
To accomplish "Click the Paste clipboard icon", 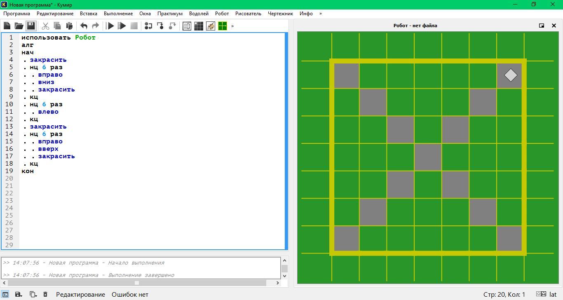I will (x=69, y=26).
